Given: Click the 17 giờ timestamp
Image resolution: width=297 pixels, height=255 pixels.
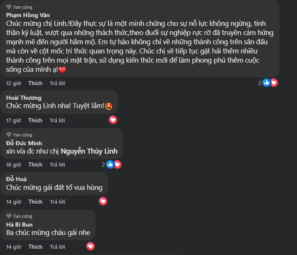Looking at the screenshot, I should pos(13,120).
